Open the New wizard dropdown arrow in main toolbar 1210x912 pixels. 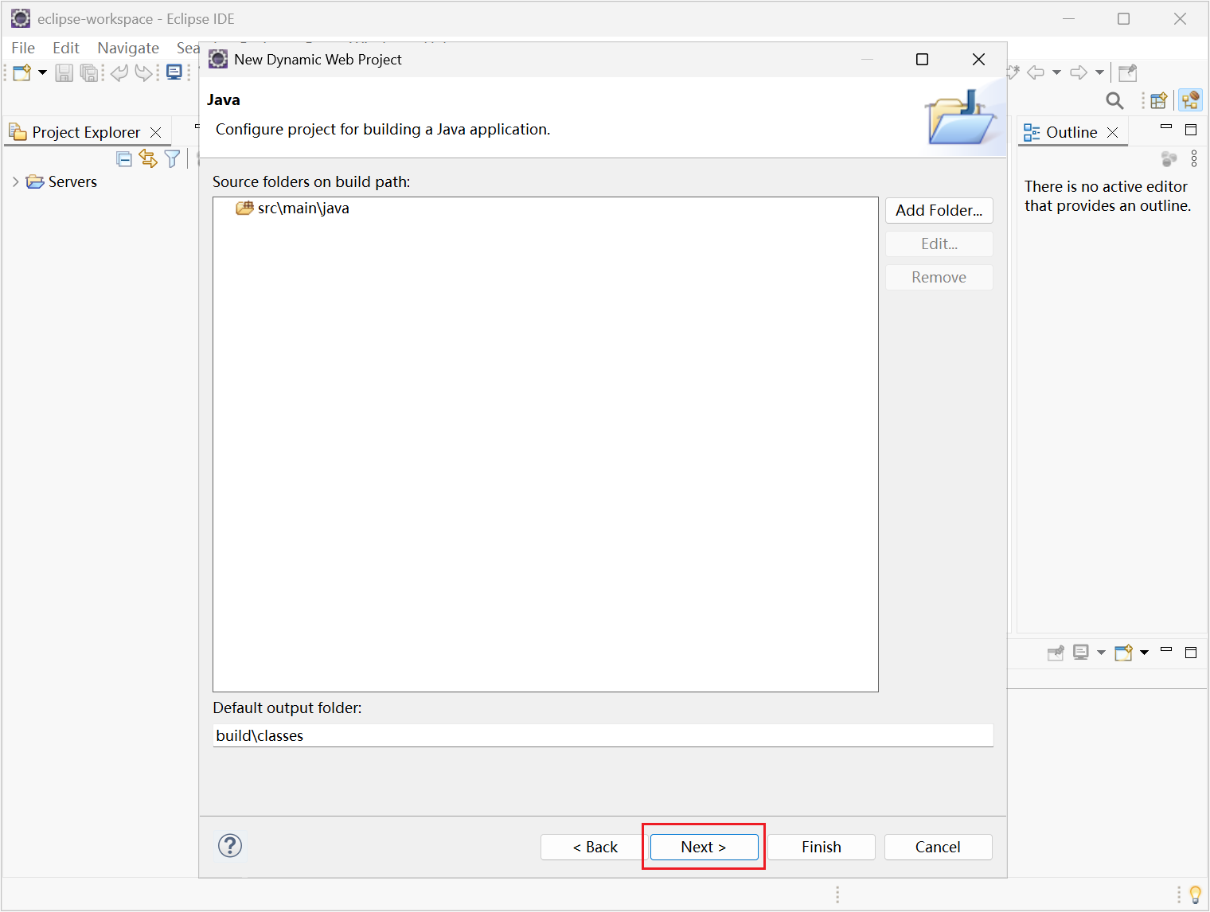[x=43, y=73]
